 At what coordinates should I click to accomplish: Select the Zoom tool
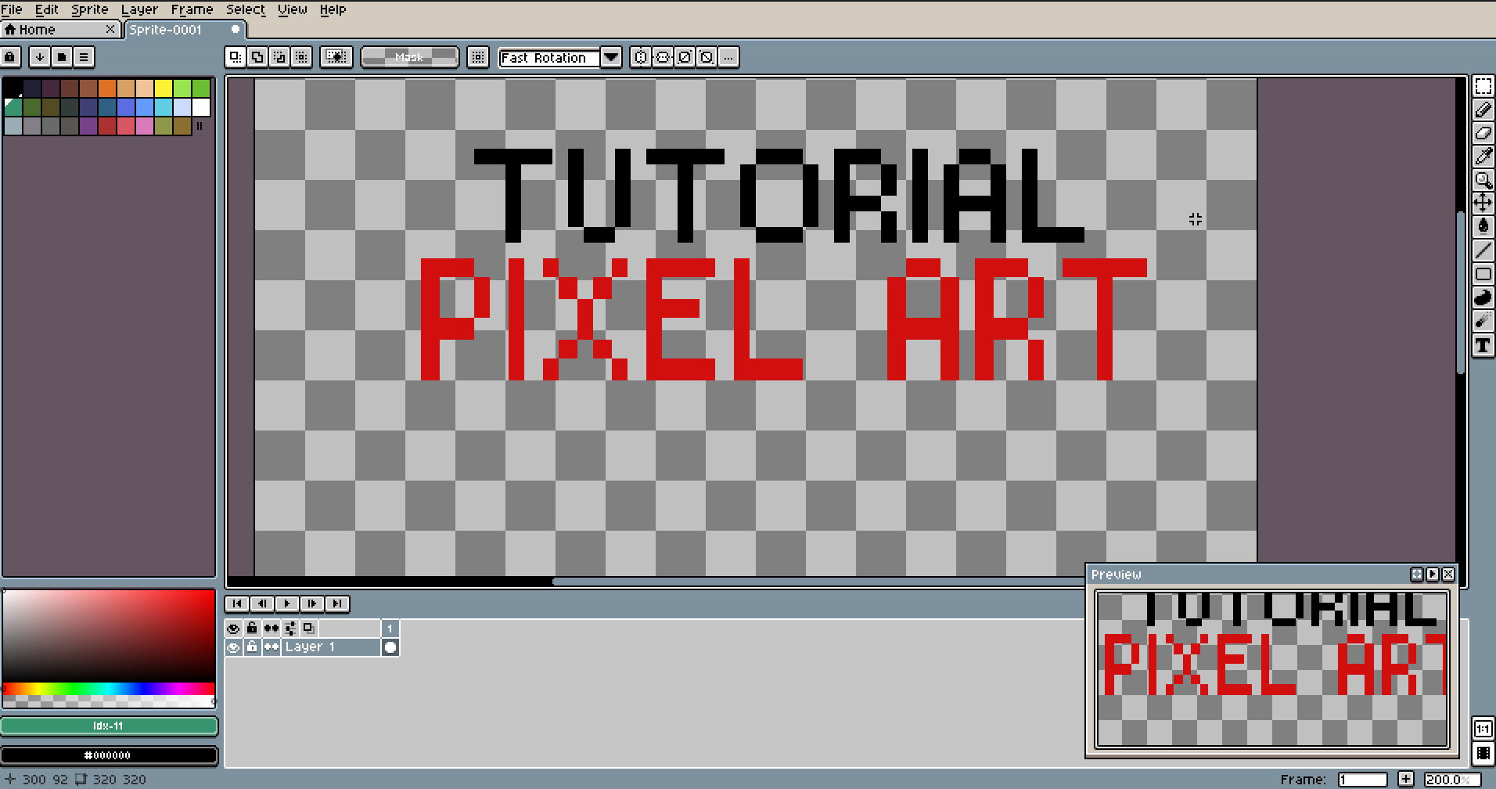[x=1483, y=181]
